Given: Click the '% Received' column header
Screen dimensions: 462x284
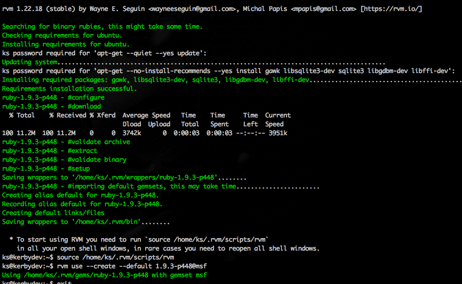Looking at the screenshot, I should [68, 115].
